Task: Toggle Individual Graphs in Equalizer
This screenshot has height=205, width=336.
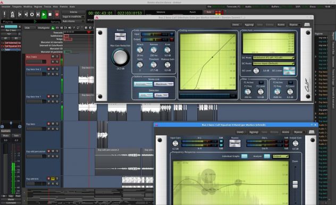Action: [x=244, y=156]
